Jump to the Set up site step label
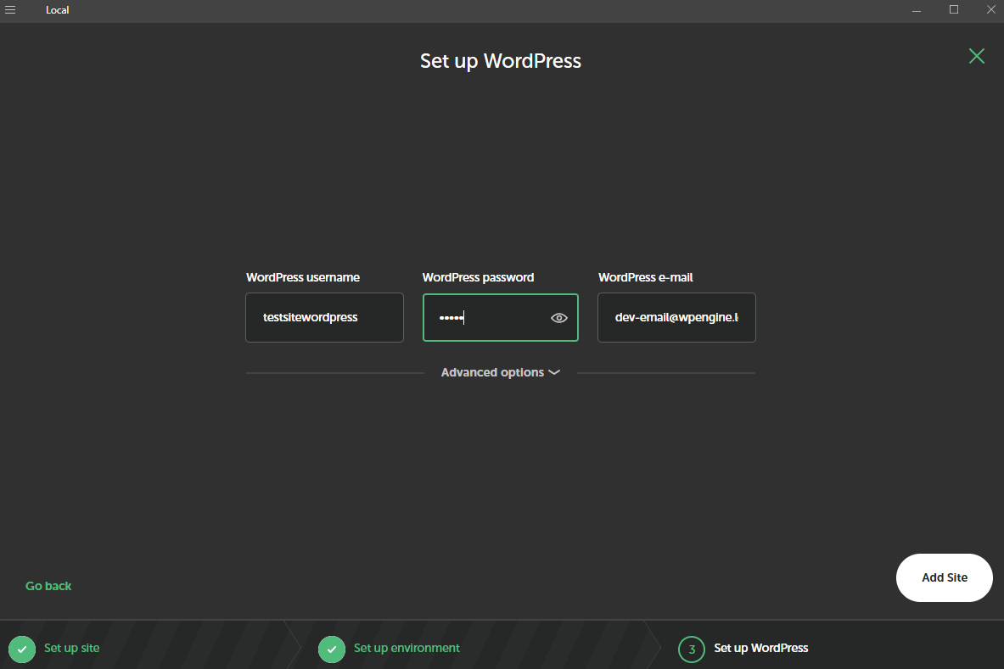1004x669 pixels. click(71, 648)
